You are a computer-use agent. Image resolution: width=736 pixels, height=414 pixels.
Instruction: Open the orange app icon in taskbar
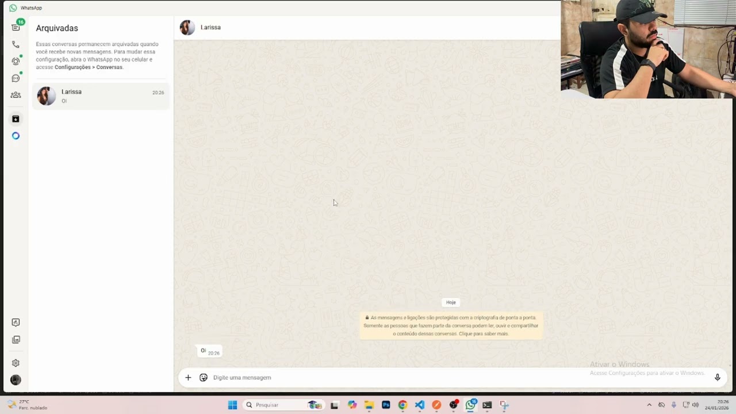pyautogui.click(x=436, y=405)
